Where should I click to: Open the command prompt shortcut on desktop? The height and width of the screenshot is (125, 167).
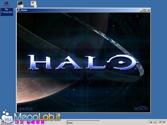pos(20,4)
